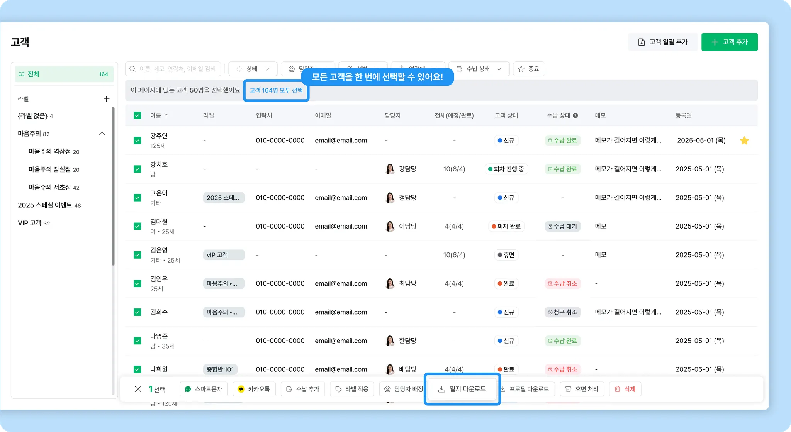This screenshot has height=432, width=791.
Task: Click the plus icon next to 라벨
Action: coord(106,99)
